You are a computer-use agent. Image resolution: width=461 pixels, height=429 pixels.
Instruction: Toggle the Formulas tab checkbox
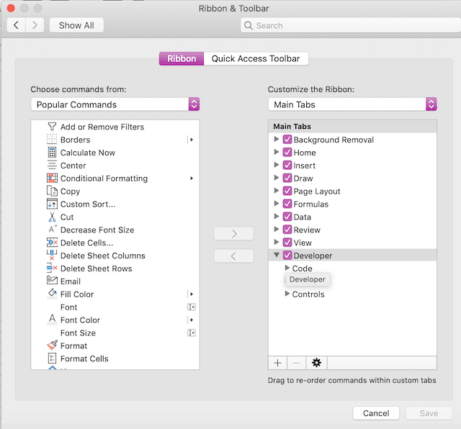[x=287, y=204]
